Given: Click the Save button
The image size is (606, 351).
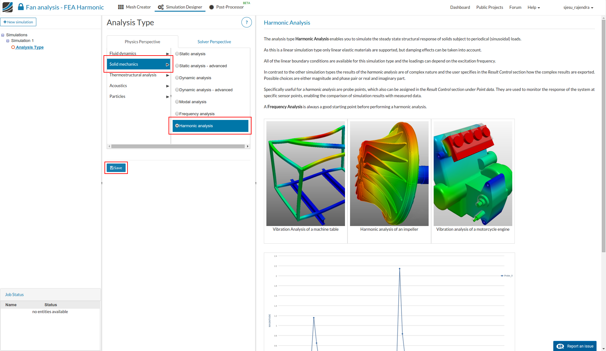Looking at the screenshot, I should 116,168.
